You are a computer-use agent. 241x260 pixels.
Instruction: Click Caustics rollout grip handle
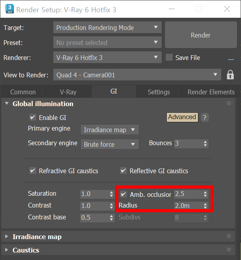(229, 250)
